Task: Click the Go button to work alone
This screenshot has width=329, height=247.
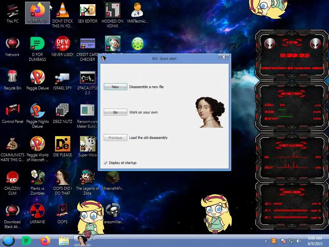Action: point(115,112)
